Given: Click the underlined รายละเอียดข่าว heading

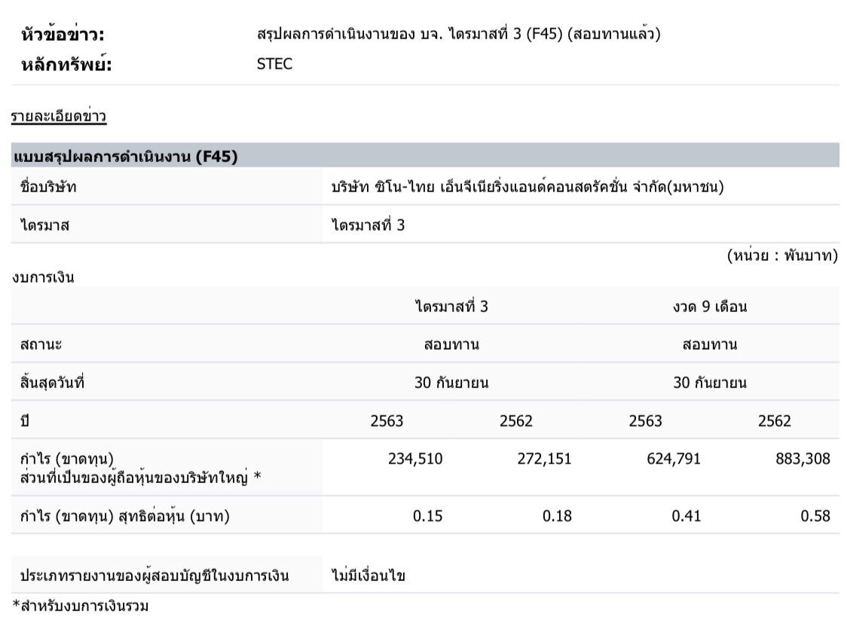Looking at the screenshot, I should pos(58,117).
